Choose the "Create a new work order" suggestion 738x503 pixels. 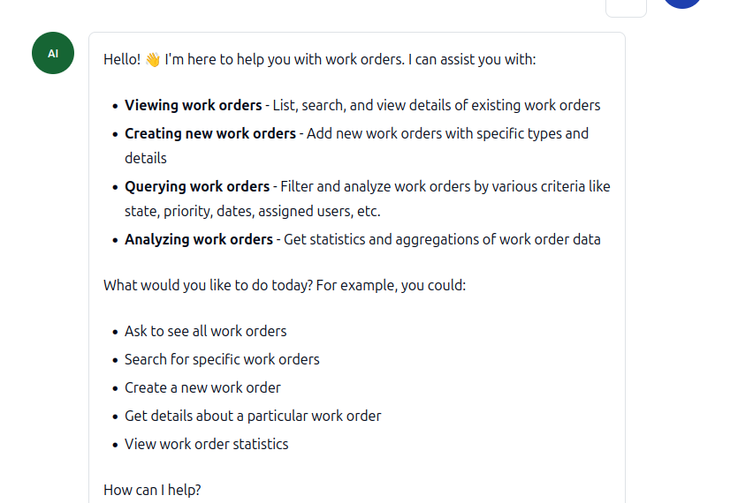[x=202, y=388]
